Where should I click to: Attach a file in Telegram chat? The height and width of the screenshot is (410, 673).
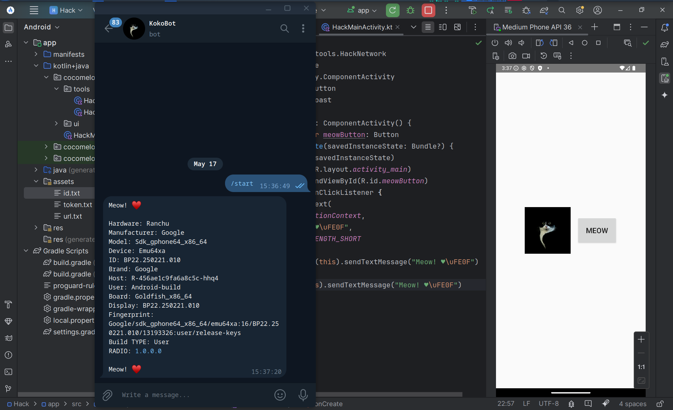click(x=107, y=395)
